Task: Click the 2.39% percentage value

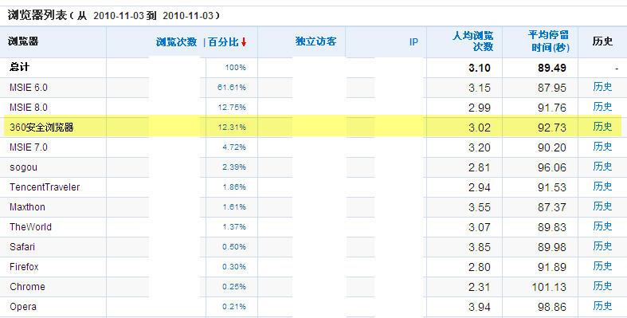Action: click(234, 167)
